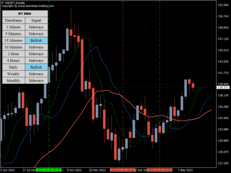Click the Monthly timeframe cell
The height and width of the screenshot is (173, 231).
pyautogui.click(x=14, y=81)
